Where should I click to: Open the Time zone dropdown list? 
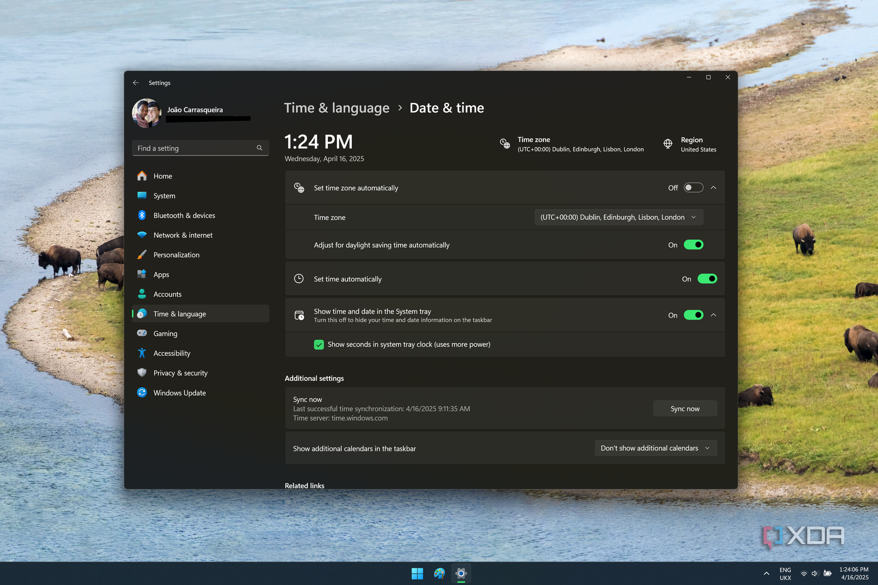(x=618, y=217)
